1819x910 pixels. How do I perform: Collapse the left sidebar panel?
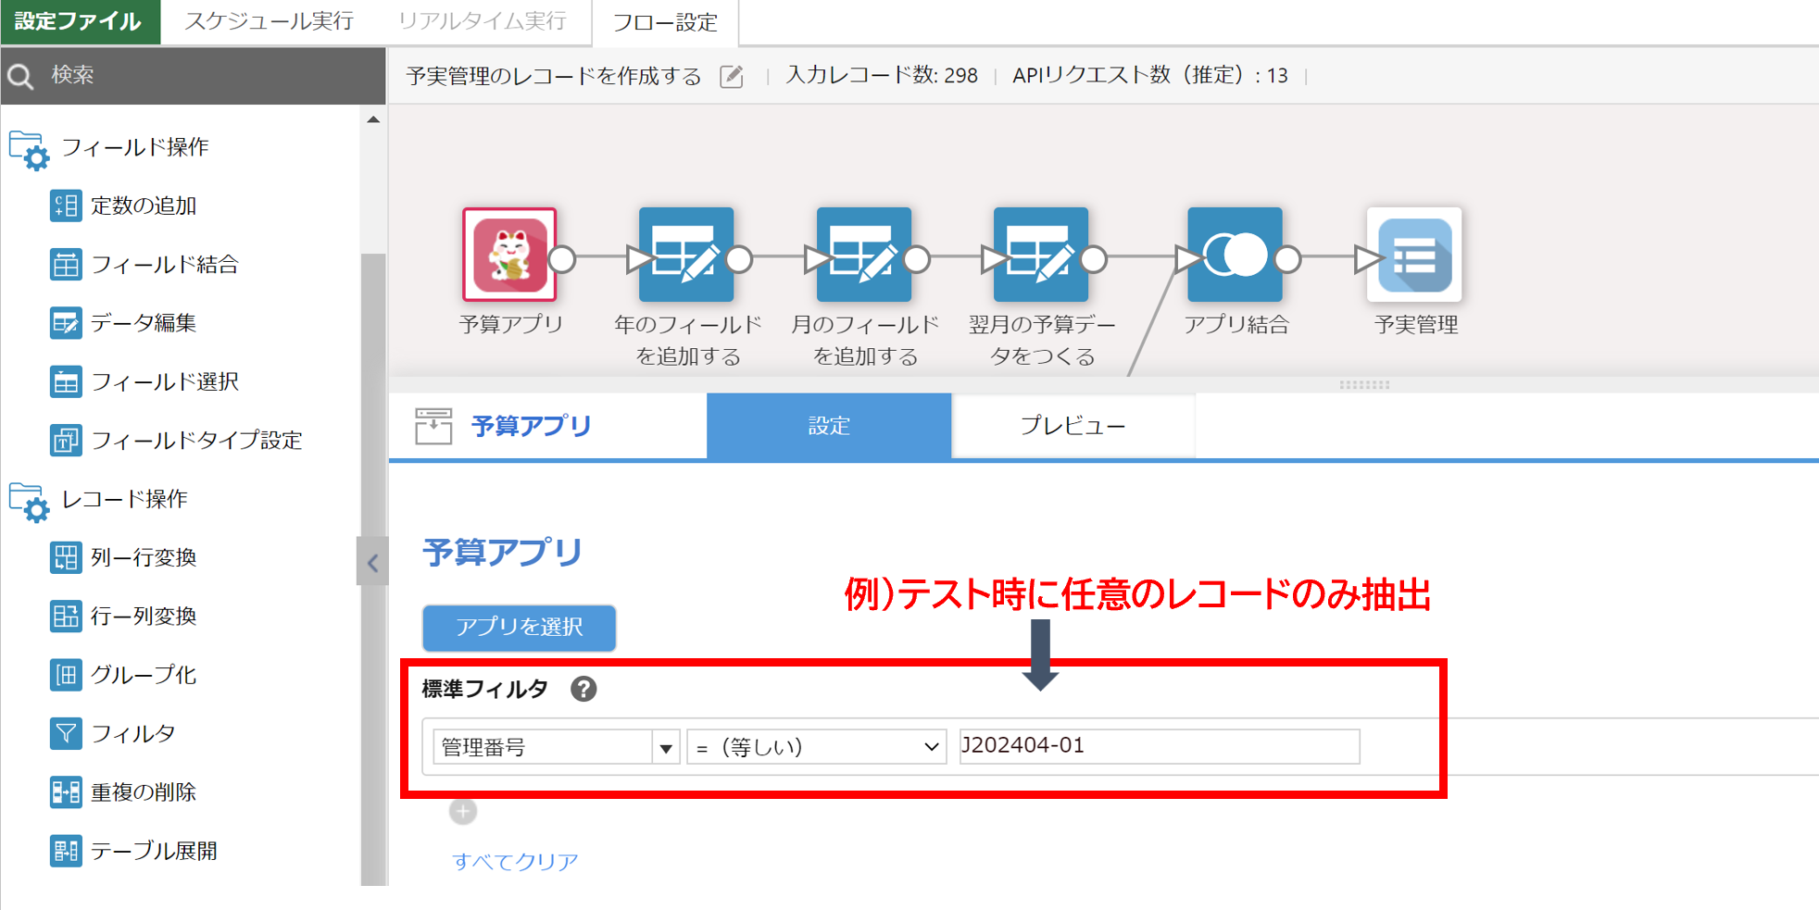(x=372, y=562)
